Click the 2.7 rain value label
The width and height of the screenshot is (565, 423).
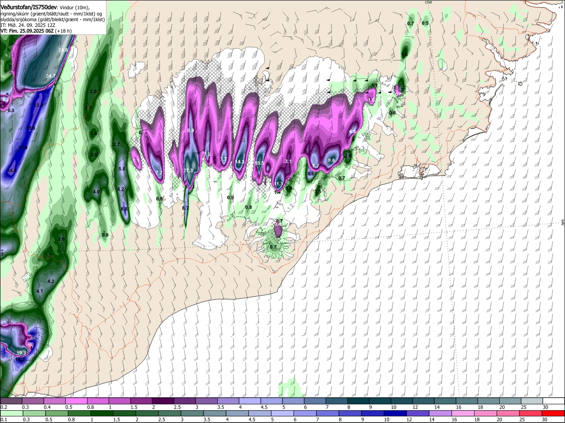117,144
